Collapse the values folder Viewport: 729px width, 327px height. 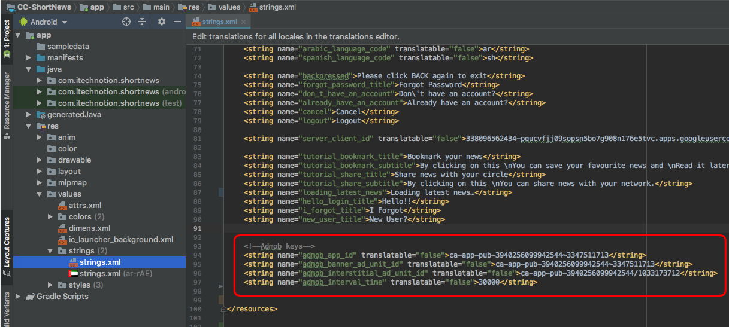tap(40, 194)
